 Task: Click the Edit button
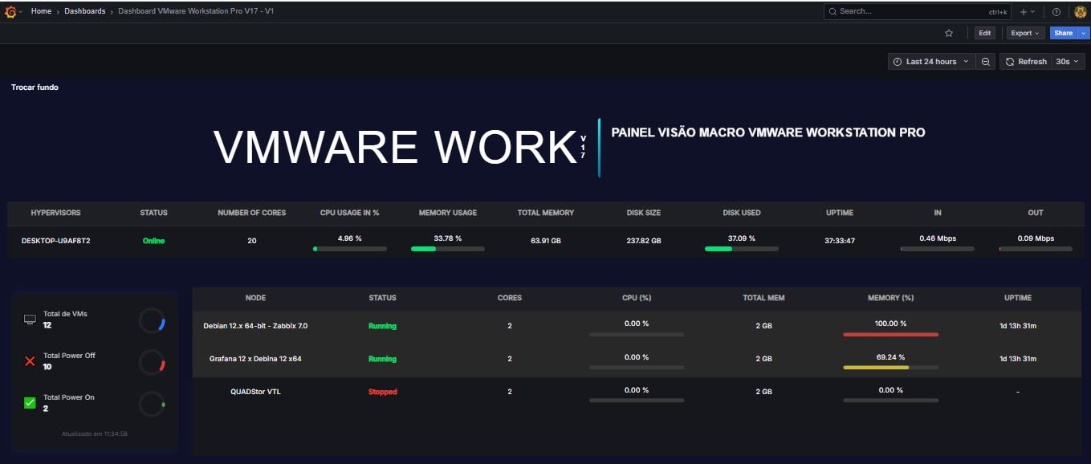985,33
